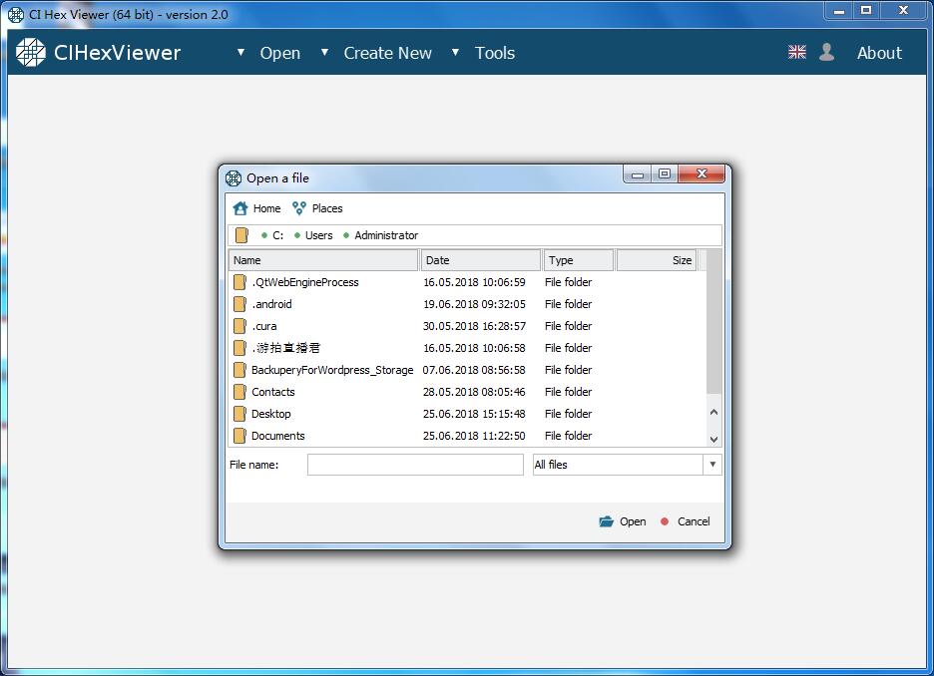The height and width of the screenshot is (676, 934).
Task: Click the date 30.05.2018 16:28:57
Action: [474, 326]
